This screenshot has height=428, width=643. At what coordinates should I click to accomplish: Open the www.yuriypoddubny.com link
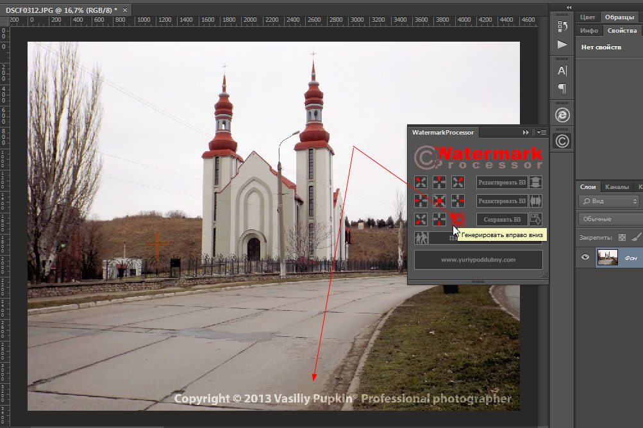[478, 259]
